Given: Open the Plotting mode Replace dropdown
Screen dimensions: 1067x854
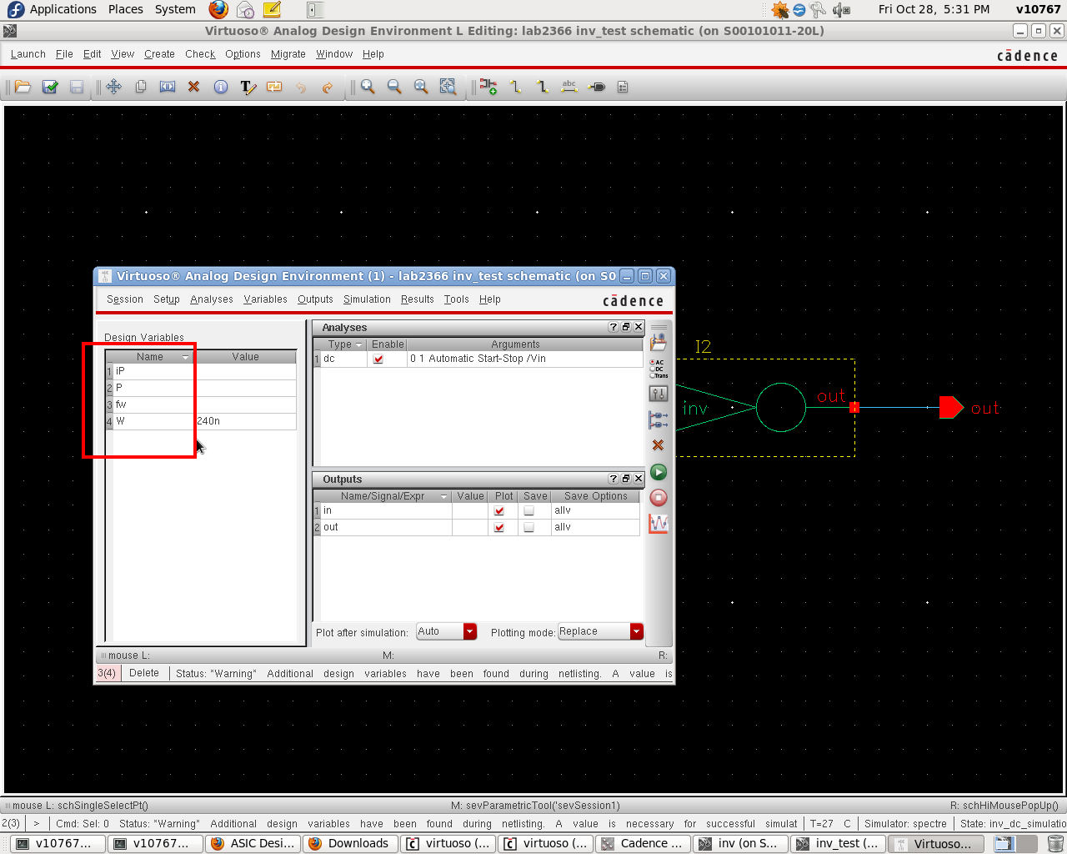Looking at the screenshot, I should click(x=637, y=631).
